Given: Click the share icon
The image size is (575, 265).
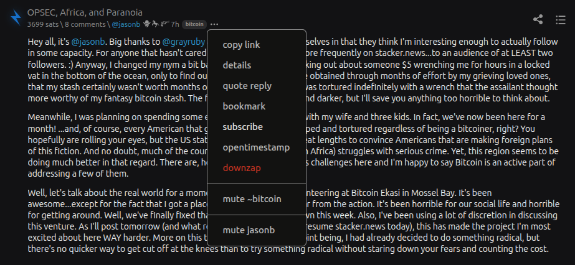Looking at the screenshot, I should (x=538, y=19).
